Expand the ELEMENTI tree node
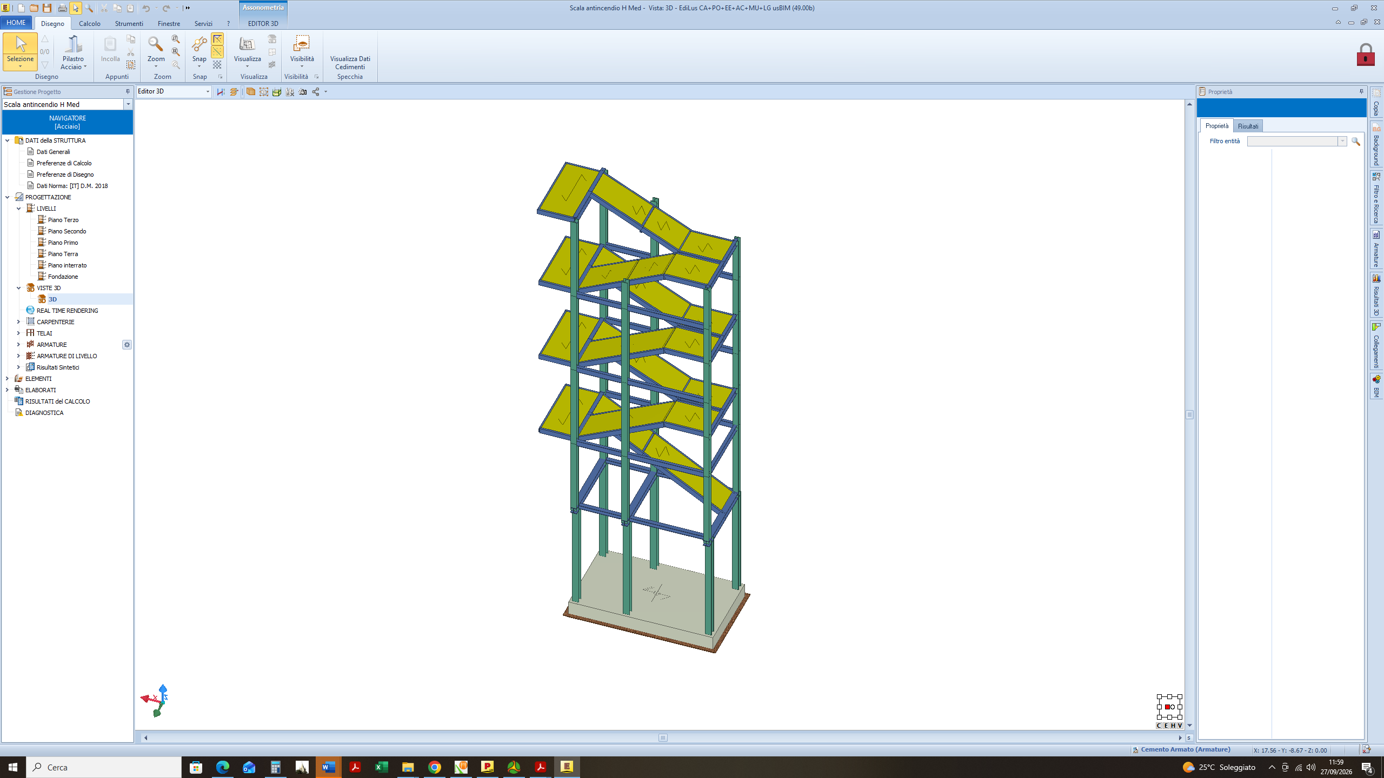 tap(7, 379)
